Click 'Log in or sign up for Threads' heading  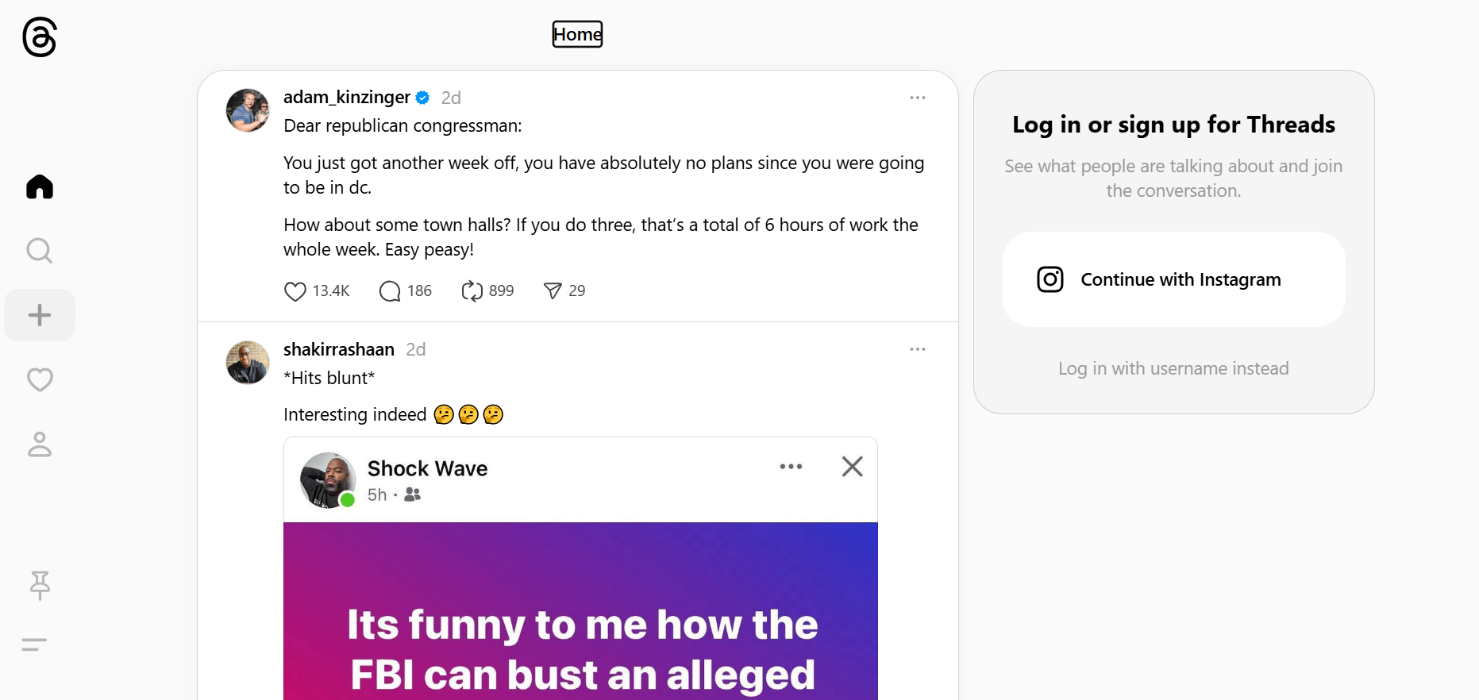1173,125
